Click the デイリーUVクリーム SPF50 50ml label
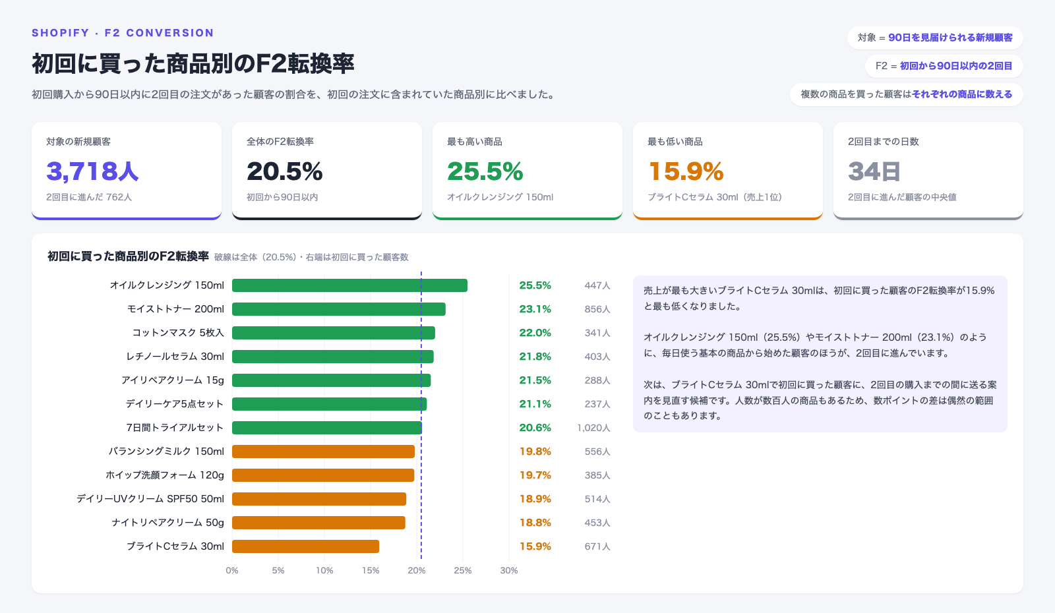This screenshot has width=1055, height=613. click(150, 499)
